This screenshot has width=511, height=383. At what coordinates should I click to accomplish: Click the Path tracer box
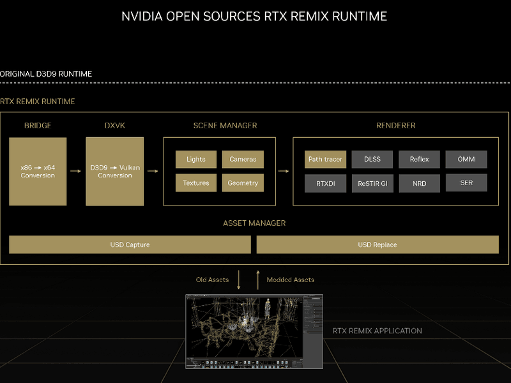click(x=325, y=159)
